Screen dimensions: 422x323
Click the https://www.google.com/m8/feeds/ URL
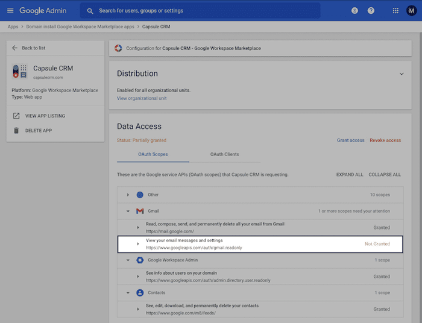181,313
